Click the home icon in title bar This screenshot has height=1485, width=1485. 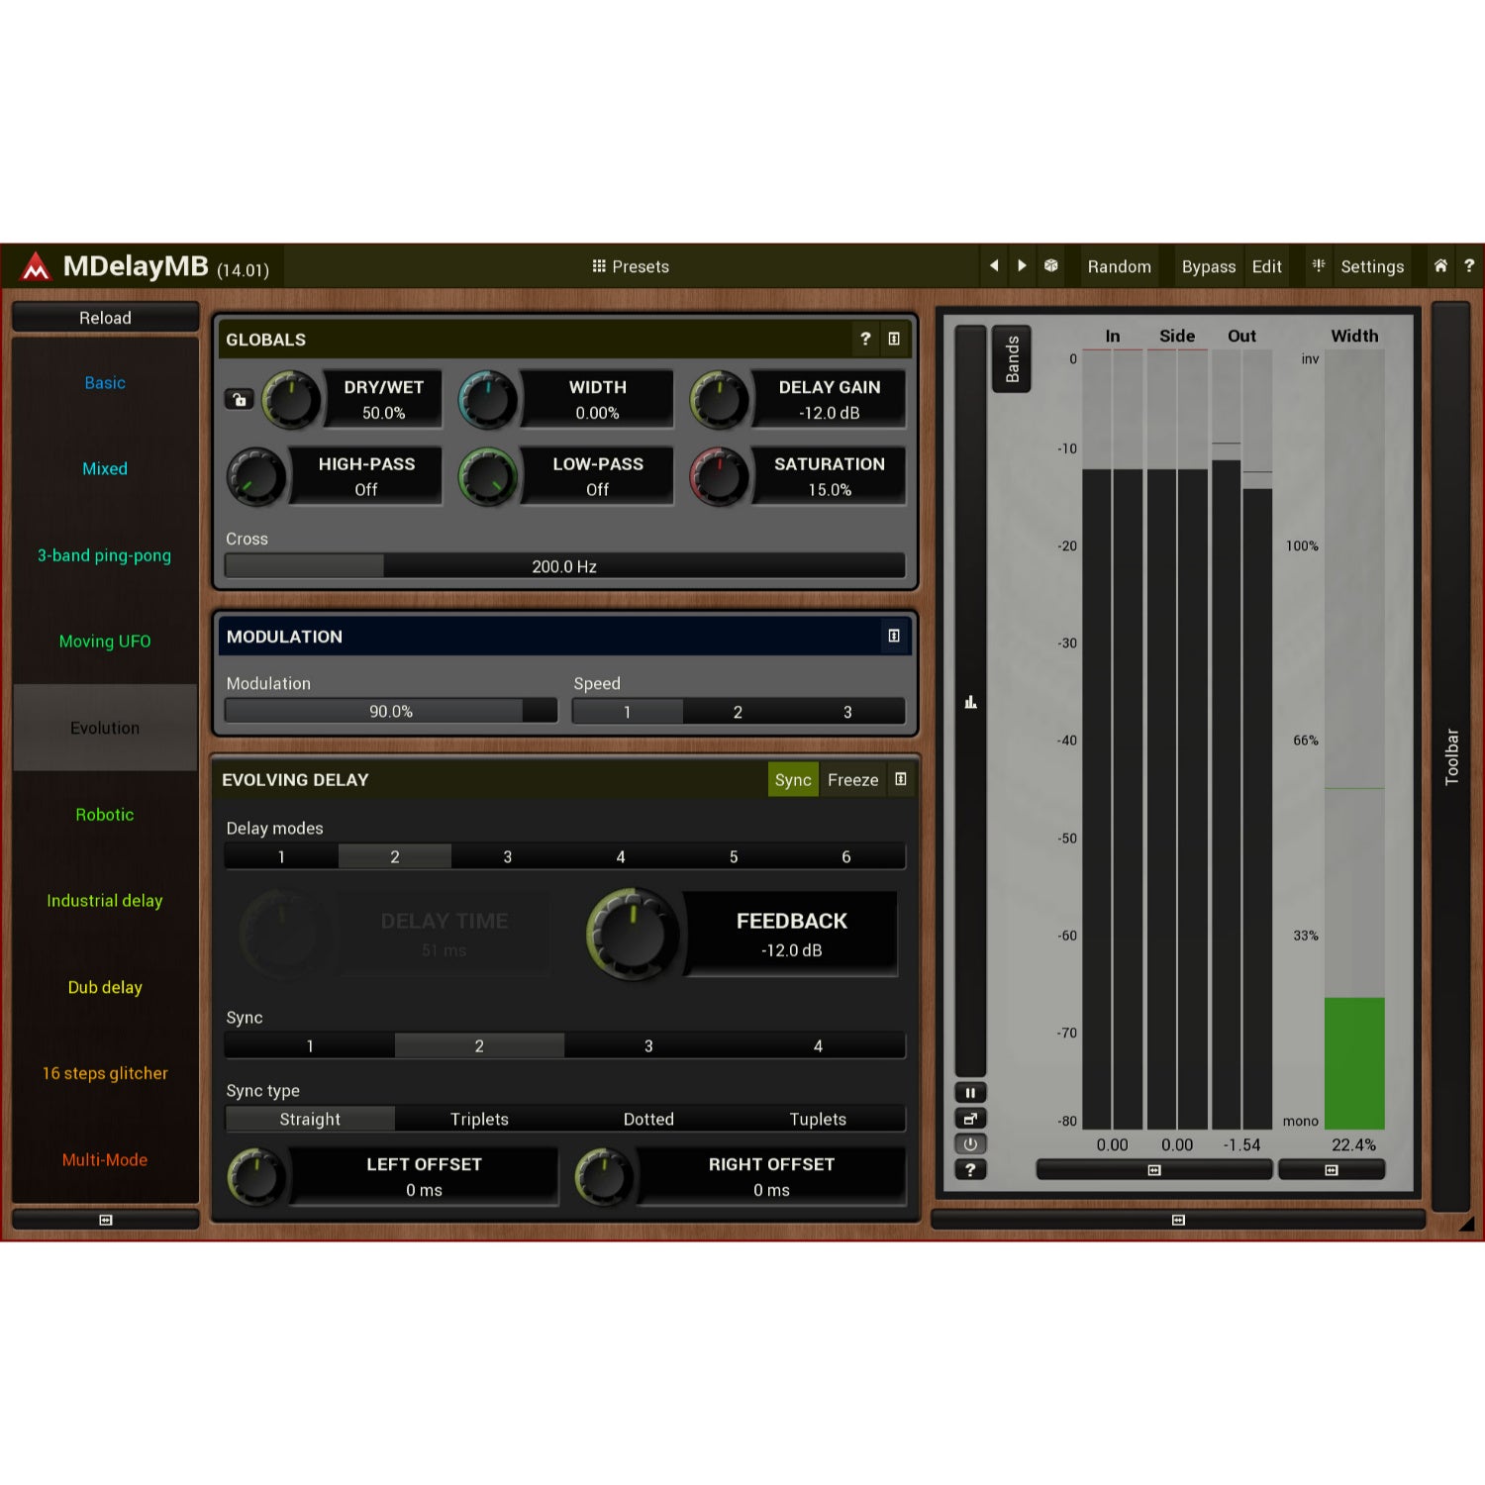[1440, 265]
